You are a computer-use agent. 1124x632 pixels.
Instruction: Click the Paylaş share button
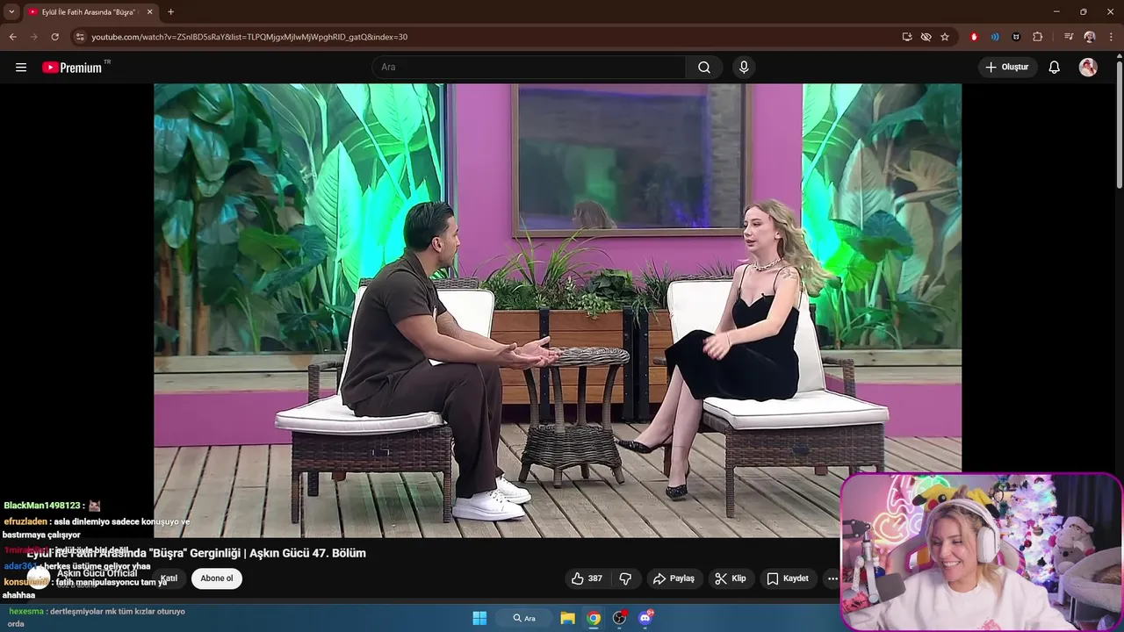pos(674,578)
